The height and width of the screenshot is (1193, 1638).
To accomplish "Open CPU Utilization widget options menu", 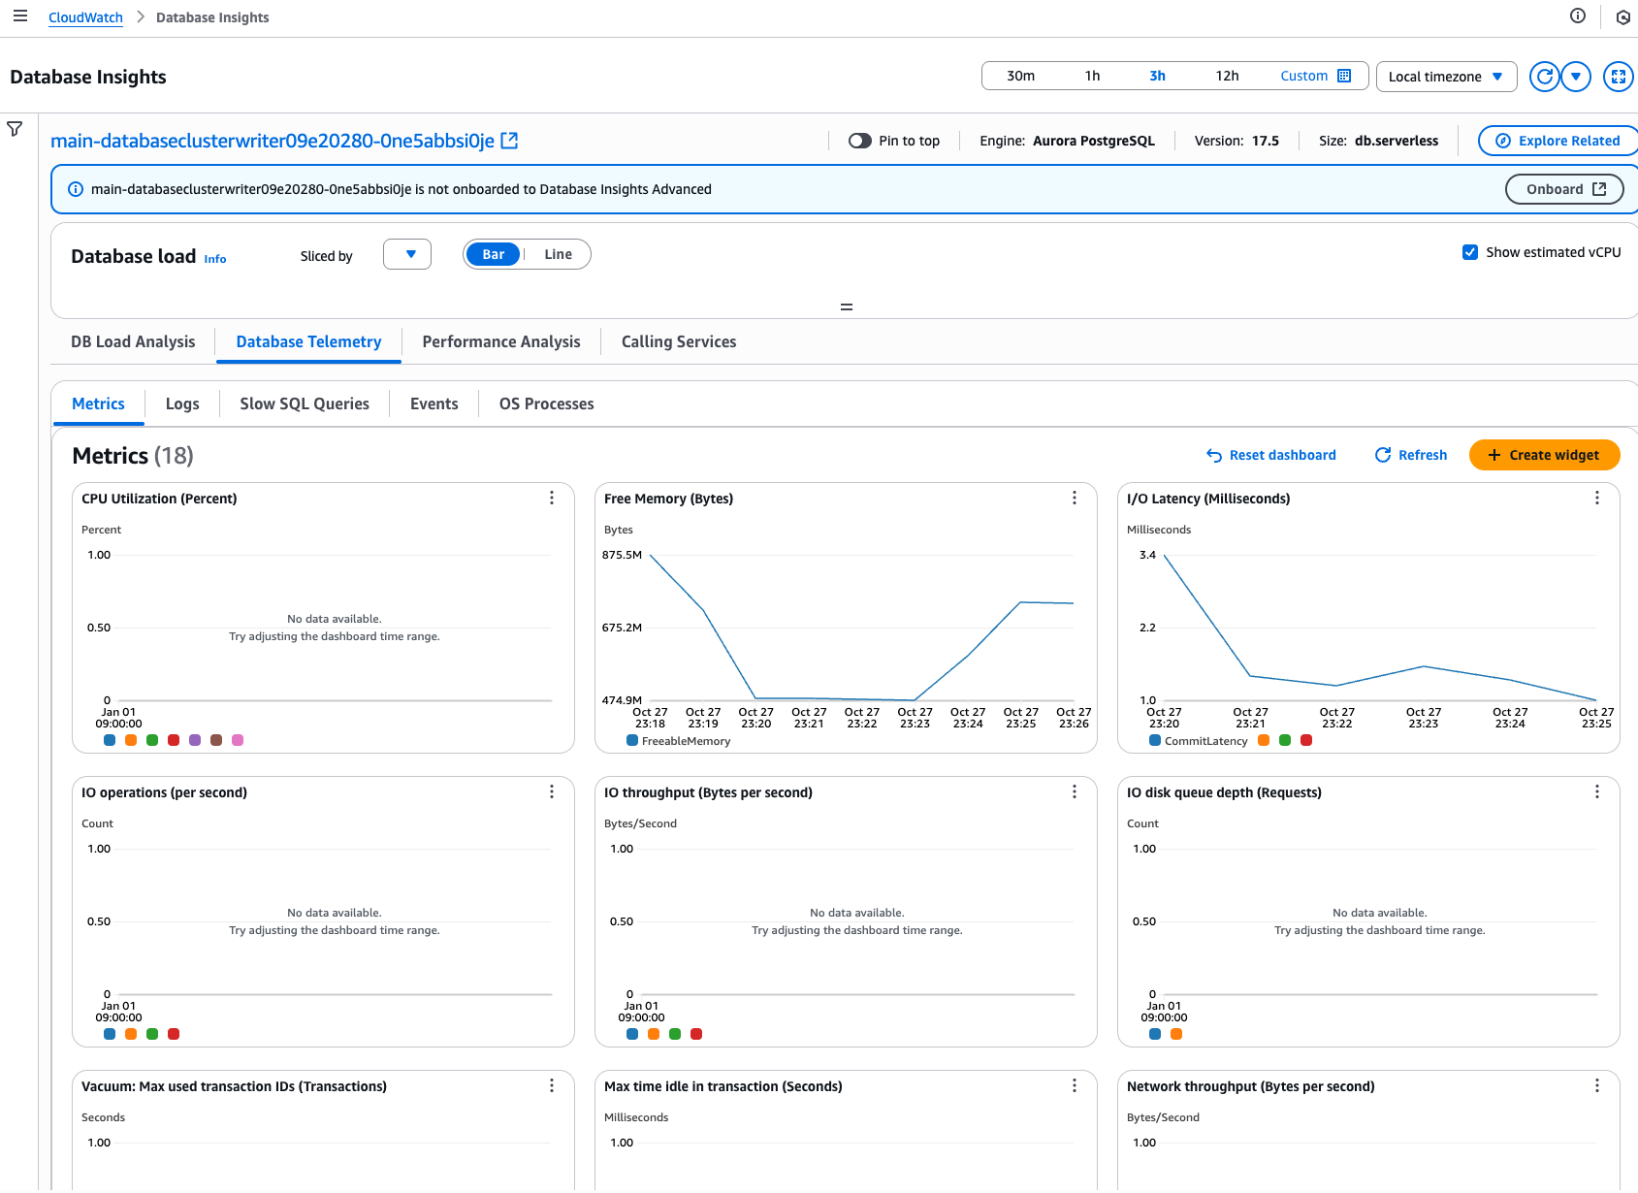I will click(552, 498).
